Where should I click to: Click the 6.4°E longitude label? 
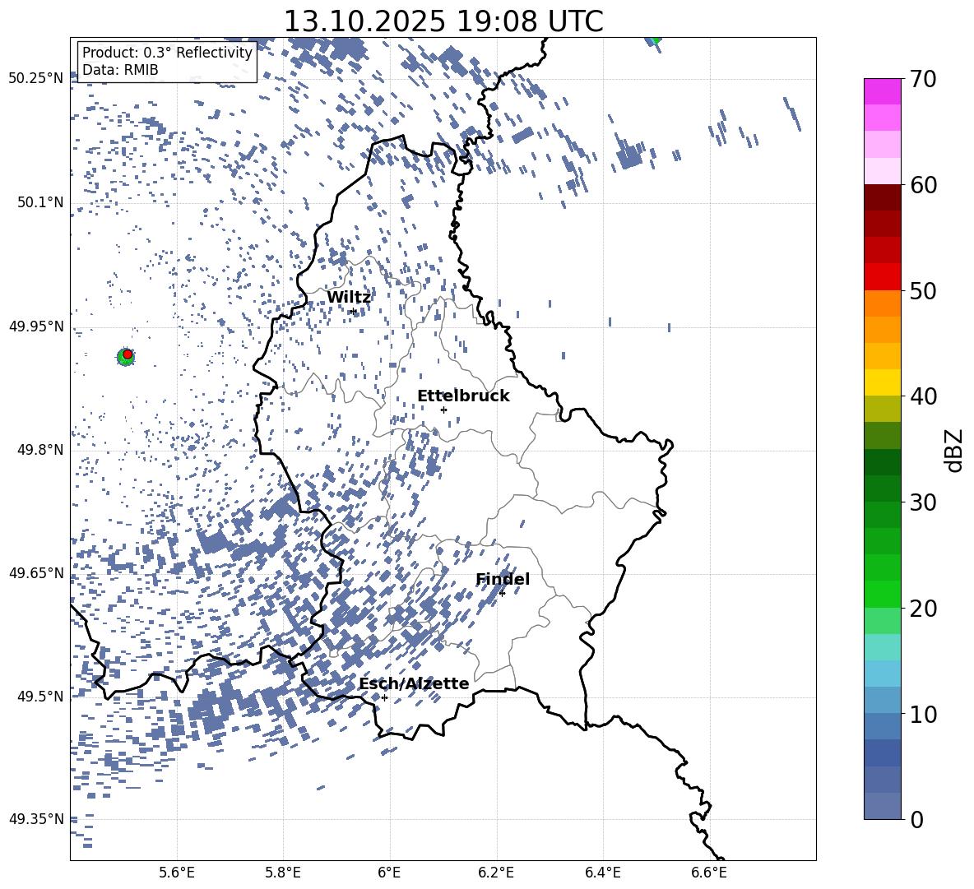tap(602, 873)
